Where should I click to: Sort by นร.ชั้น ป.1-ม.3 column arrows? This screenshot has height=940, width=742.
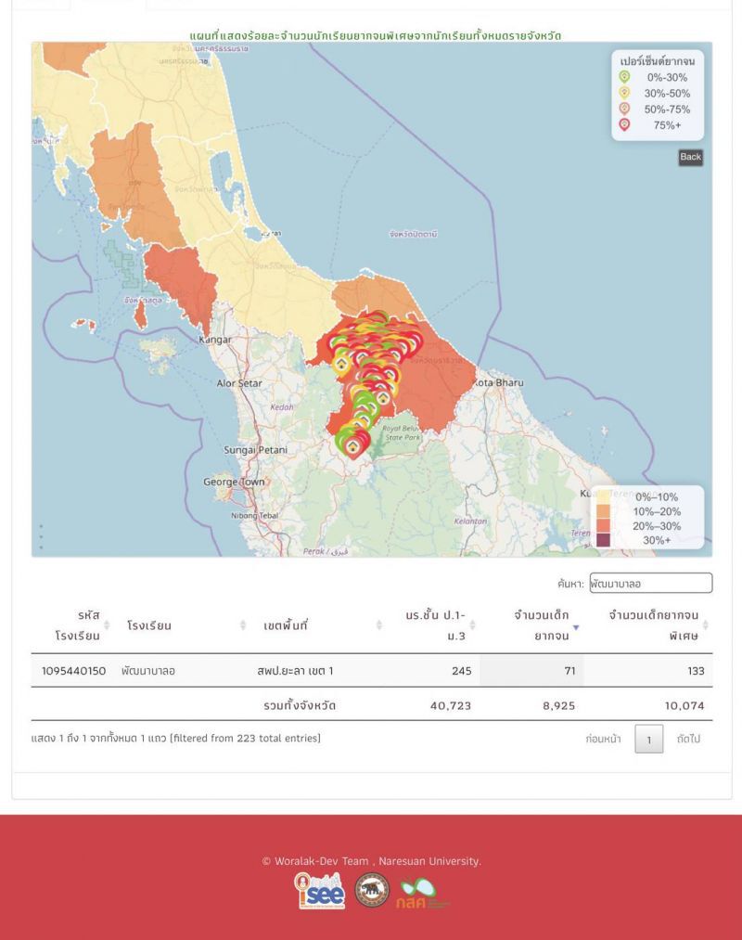coord(472,625)
